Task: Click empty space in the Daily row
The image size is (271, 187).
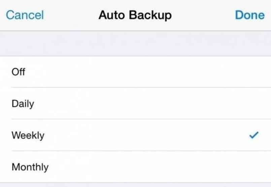Action: (x=151, y=103)
